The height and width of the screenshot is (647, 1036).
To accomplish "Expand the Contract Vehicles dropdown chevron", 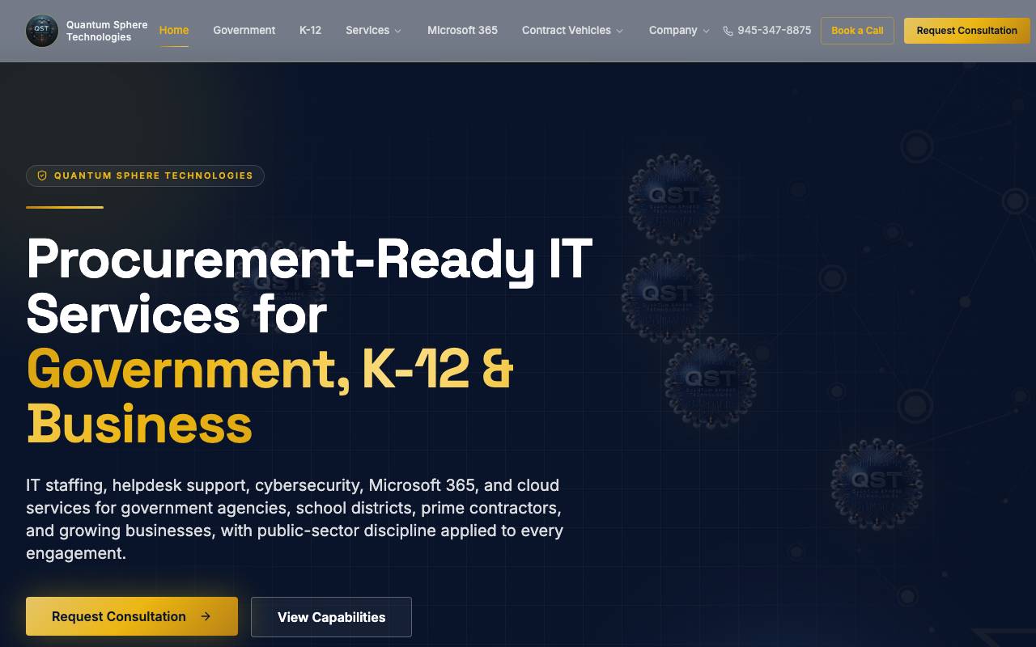I will pos(620,31).
